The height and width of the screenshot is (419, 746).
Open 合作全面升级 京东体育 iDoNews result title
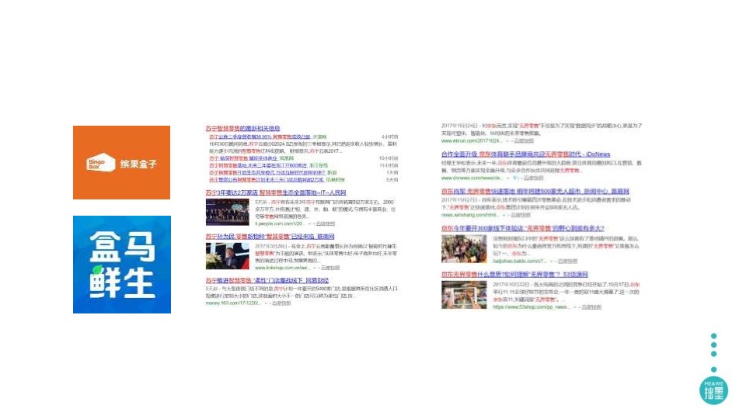point(525,154)
